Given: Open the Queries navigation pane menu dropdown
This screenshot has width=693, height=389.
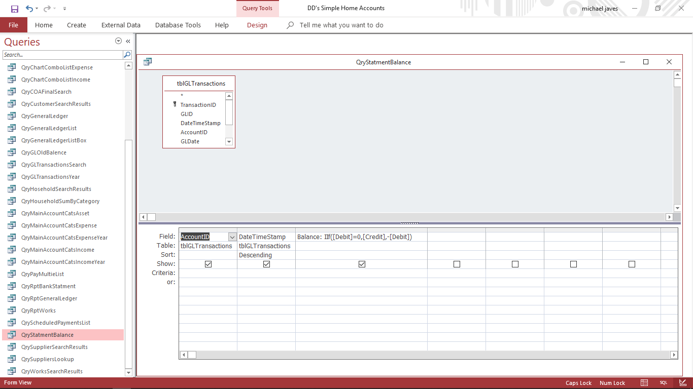Looking at the screenshot, I should [x=118, y=41].
